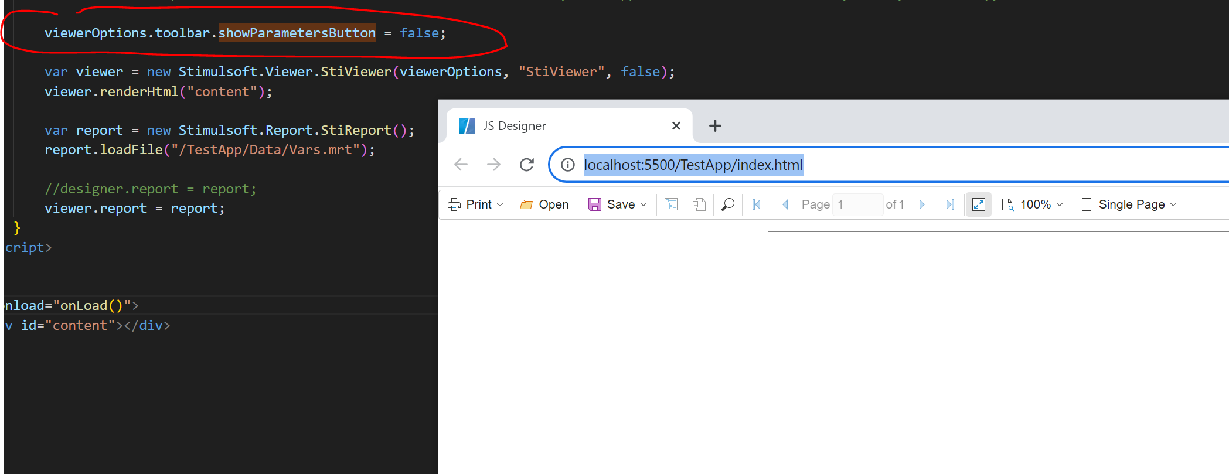1229x474 pixels.
Task: Open a report file with Open button
Action: point(544,204)
